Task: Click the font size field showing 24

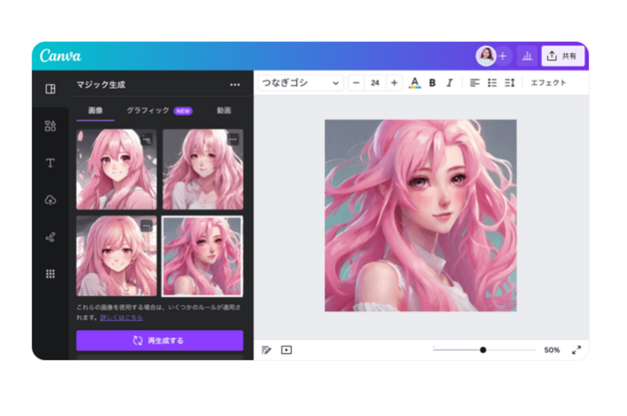Action: coord(375,83)
